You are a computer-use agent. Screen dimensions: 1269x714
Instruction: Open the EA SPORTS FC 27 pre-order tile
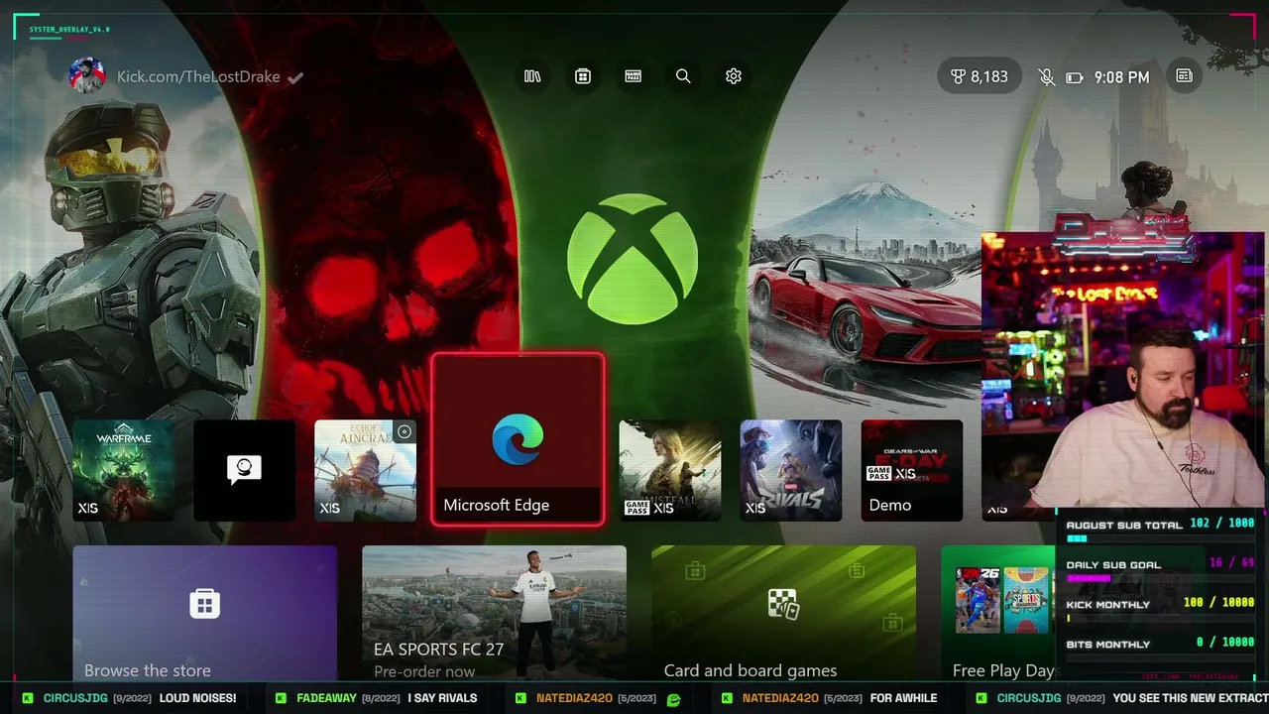(494, 615)
